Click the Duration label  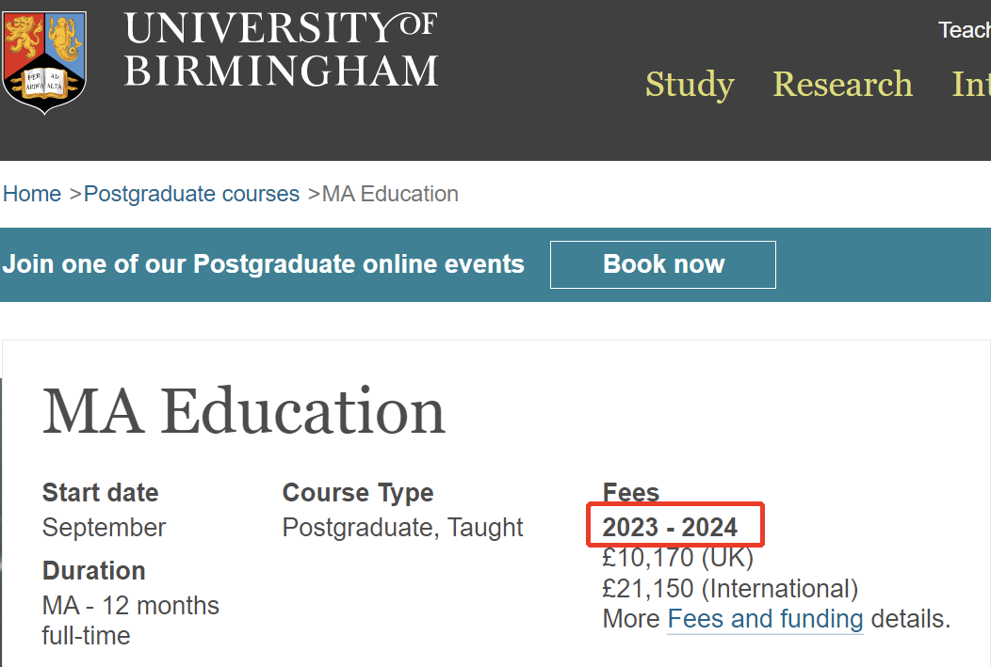(93, 571)
